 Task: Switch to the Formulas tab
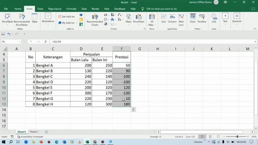(71, 9)
